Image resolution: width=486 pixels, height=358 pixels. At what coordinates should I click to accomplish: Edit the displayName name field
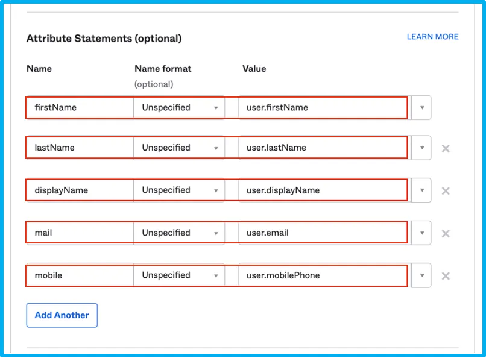pos(80,190)
